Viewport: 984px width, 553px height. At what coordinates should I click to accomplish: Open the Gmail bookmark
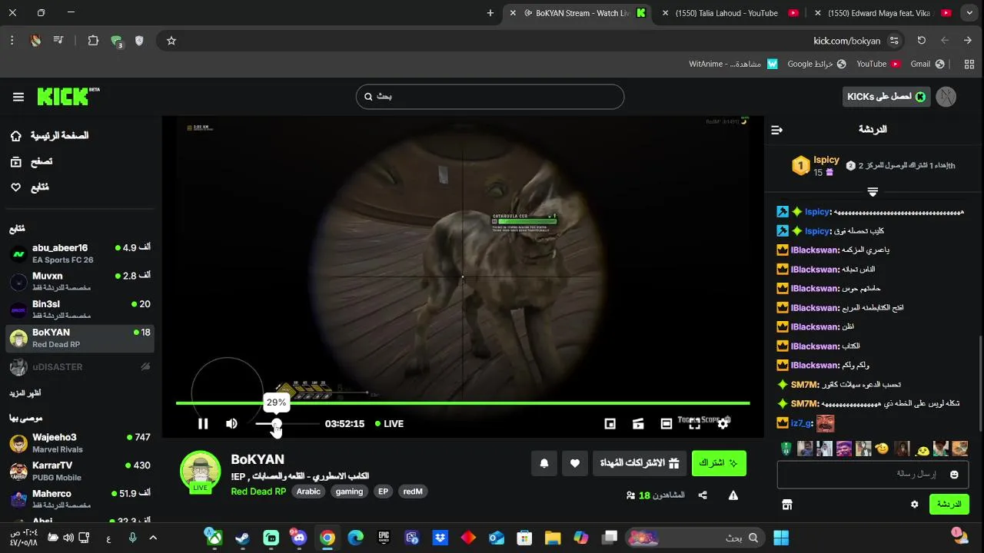927,64
